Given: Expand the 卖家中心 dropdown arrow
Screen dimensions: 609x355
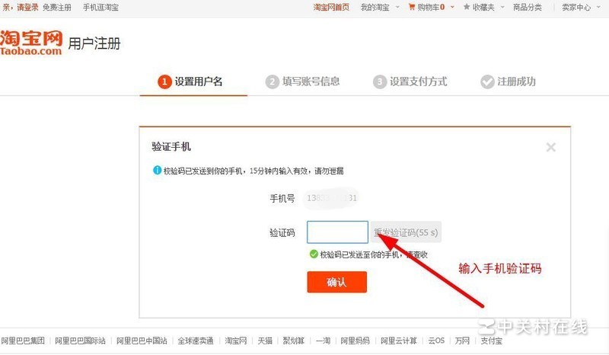Looking at the screenshot, I should [x=598, y=7].
